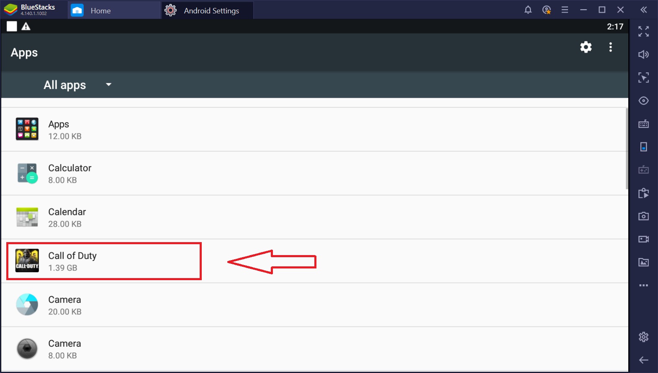
Task: Collapse the sidebar with double chevron
Action: pos(643,10)
